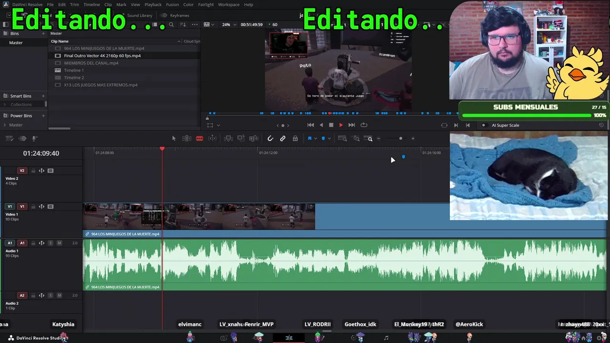The height and width of the screenshot is (343, 610).
Task: Sort by Clip Name column arrow
Action: click(x=179, y=41)
